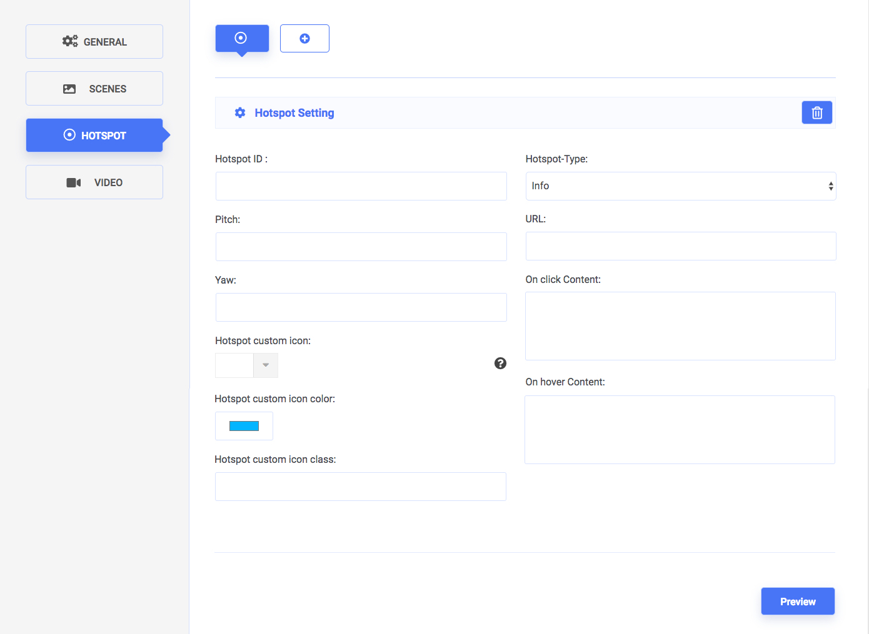Click the Preview button
Screen dimensions: 869x634
pyautogui.click(x=798, y=601)
